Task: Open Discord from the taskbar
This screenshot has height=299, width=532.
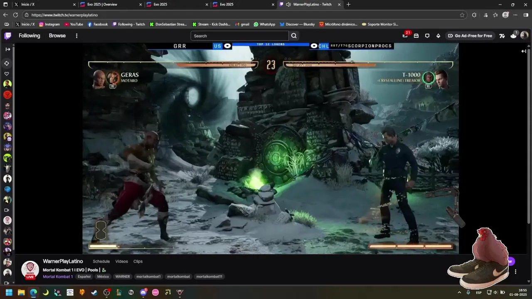Action: (143, 292)
